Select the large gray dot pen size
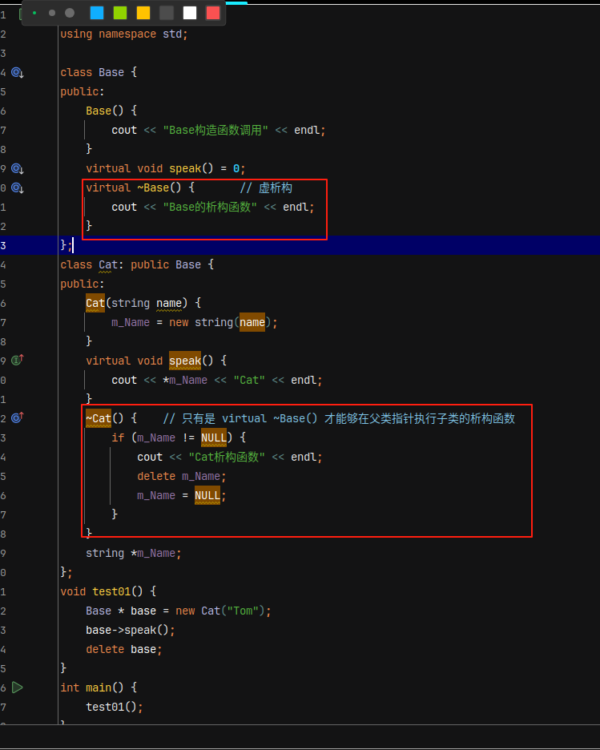 [x=70, y=13]
